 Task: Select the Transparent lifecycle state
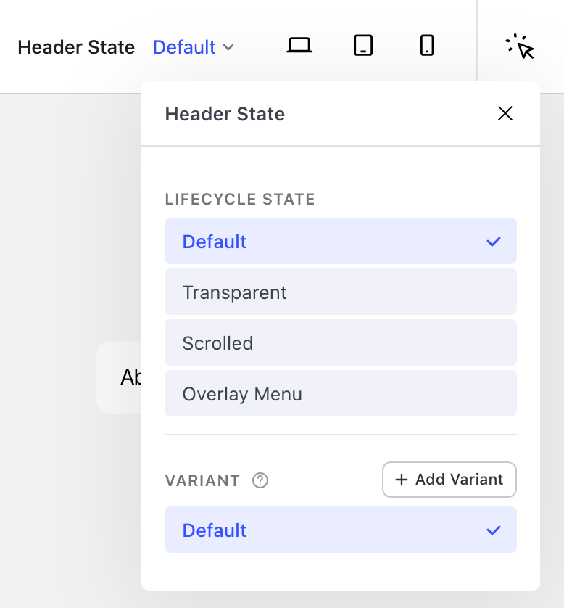coord(341,292)
